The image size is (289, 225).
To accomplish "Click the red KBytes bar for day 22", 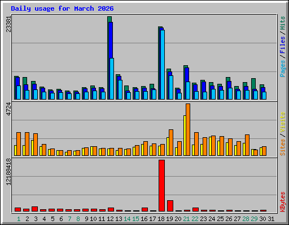I will pos(196,210).
